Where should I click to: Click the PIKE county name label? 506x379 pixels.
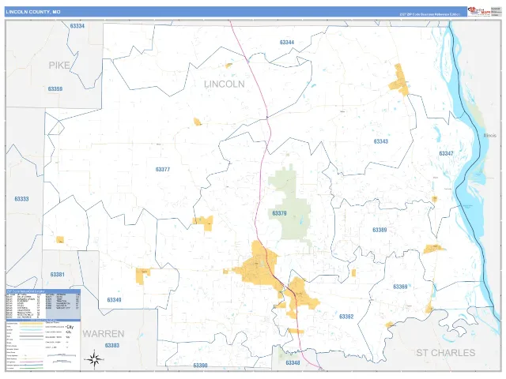pyautogui.click(x=59, y=66)
